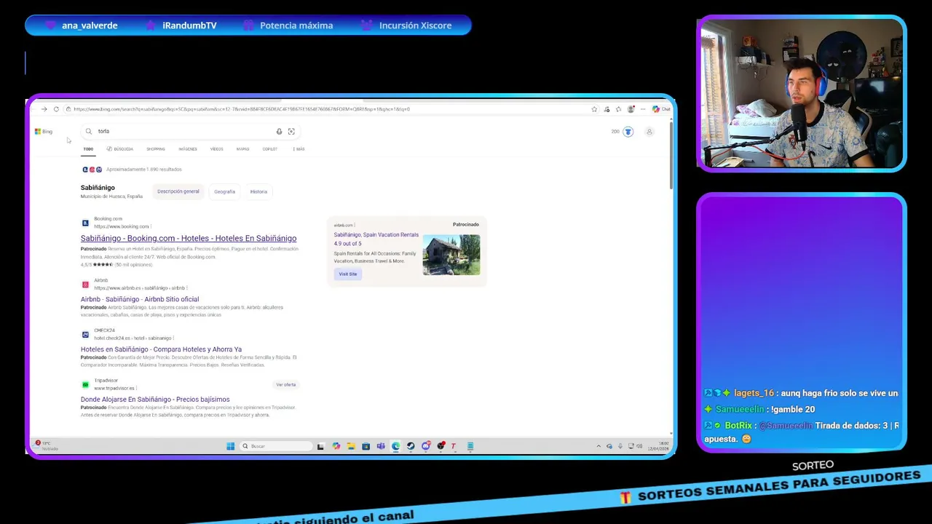932x524 pixels.
Task: Reload the Bing page
Action: 56,109
